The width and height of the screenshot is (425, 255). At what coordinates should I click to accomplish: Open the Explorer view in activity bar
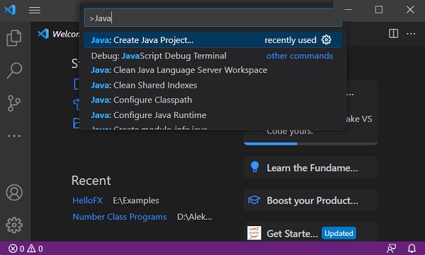(x=14, y=38)
